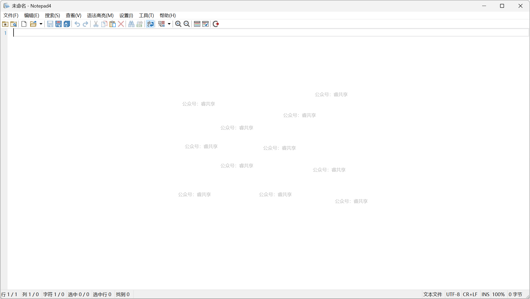Toggle the INS insert mode indicator

point(486,294)
